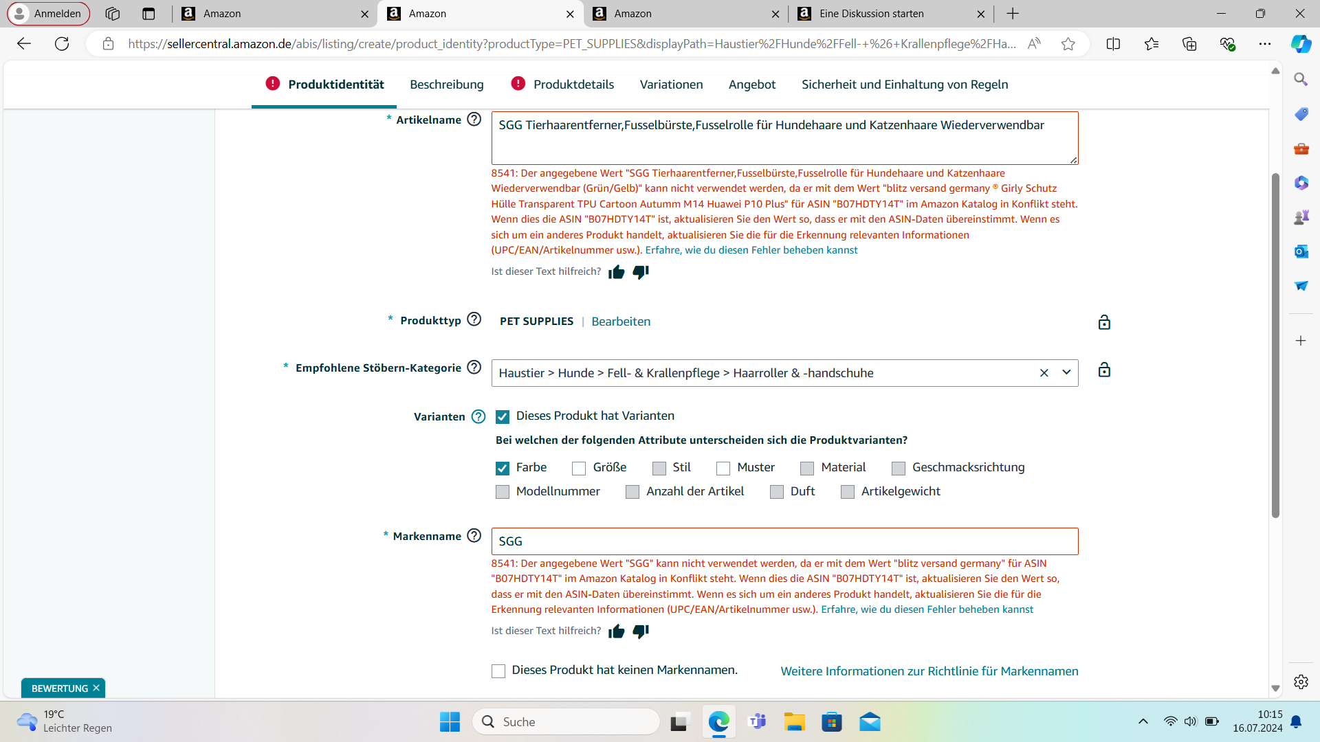The width and height of the screenshot is (1320, 742).
Task: Open error help link under Markenname
Action: [x=927, y=609]
